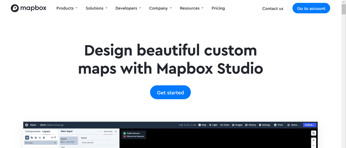Expand the Products dropdown menu
Image resolution: width=346 pixels, height=148 pixels.
click(x=67, y=8)
